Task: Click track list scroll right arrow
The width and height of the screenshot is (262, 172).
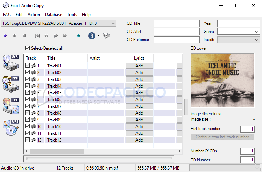Action: [179, 151]
